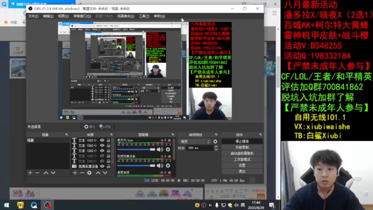This screenshot has height=210, width=373.
Task: Hide the 视频采集设备 source
Action: pyautogui.click(x=102, y=167)
